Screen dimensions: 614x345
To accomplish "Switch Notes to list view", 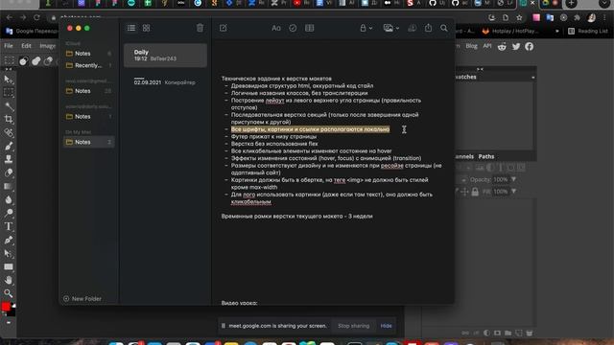I will pos(131,28).
